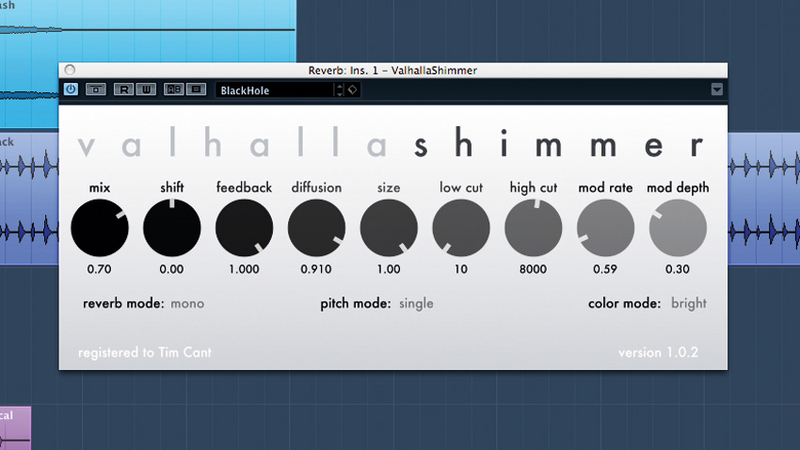Toggle the plugin power/activate button
Screen dimensions: 800x450
click(x=71, y=89)
